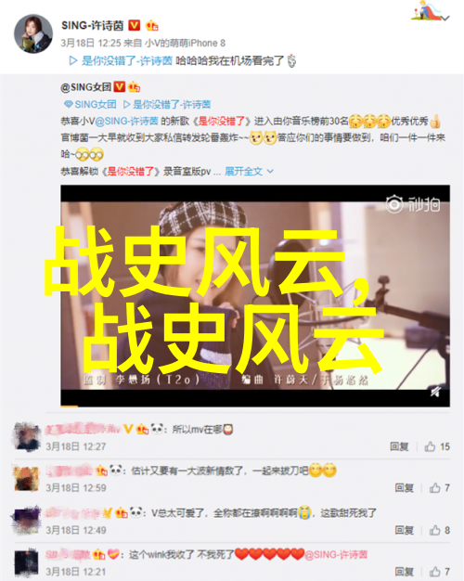
Task: Click the @SING-许诗茵 mention in the last comment
Action: [x=336, y=555]
